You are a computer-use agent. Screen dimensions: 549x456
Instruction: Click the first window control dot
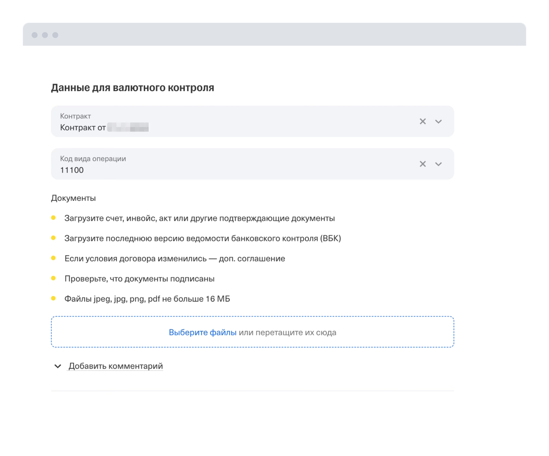click(34, 35)
